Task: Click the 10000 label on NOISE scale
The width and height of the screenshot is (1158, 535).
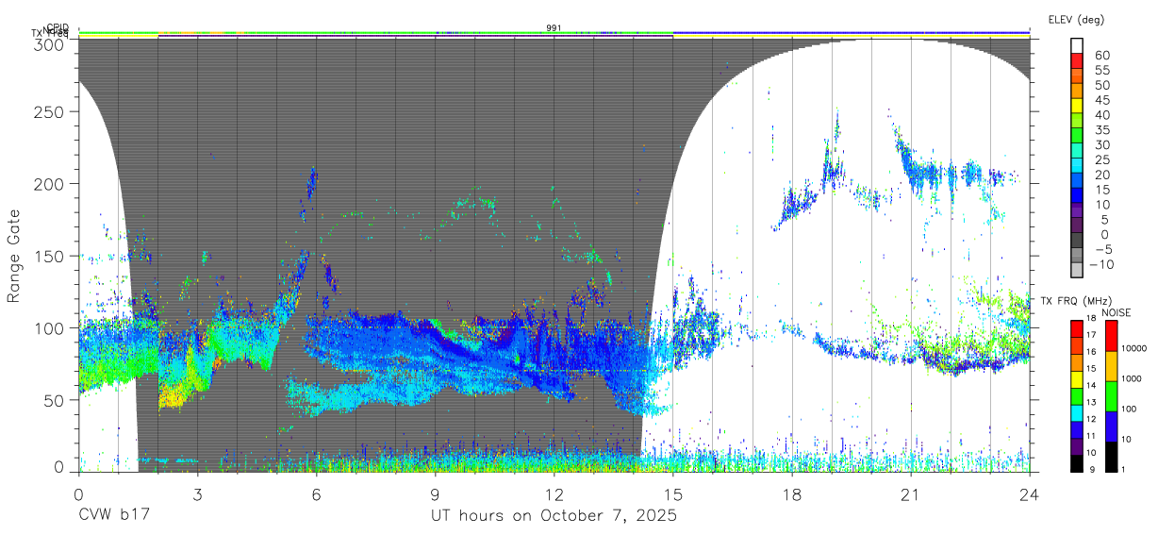Action: 1133,349
